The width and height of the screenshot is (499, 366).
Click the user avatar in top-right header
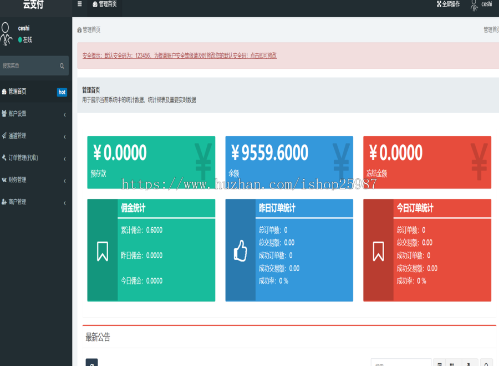pyautogui.click(x=474, y=5)
